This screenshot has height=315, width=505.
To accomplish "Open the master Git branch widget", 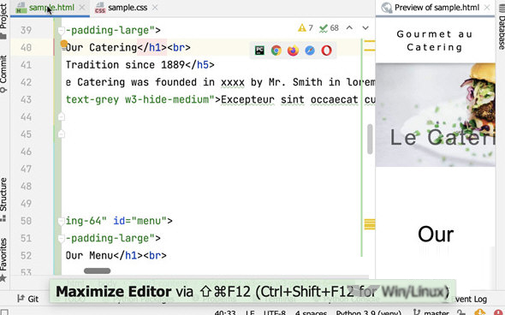I will (x=431, y=312).
